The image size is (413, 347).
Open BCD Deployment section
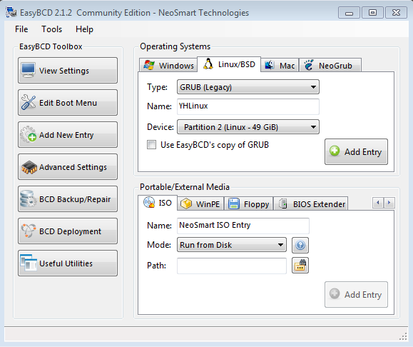pos(68,231)
